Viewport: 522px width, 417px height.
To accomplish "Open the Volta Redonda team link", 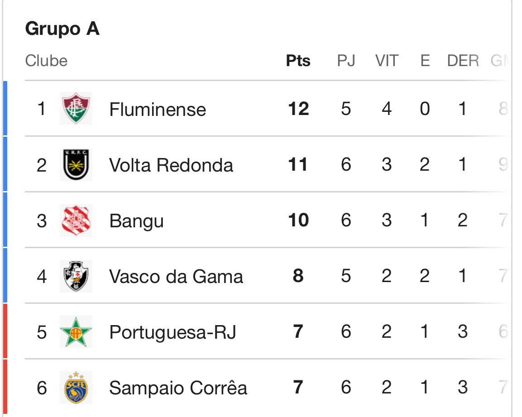I will [171, 165].
